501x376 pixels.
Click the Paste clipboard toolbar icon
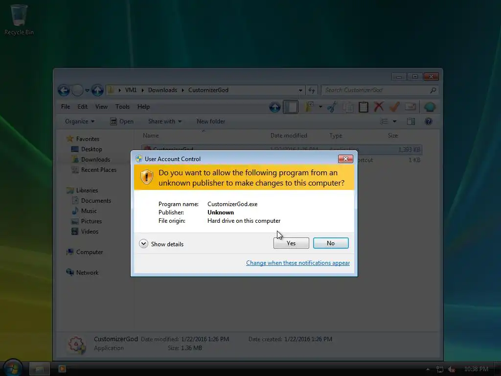click(364, 107)
